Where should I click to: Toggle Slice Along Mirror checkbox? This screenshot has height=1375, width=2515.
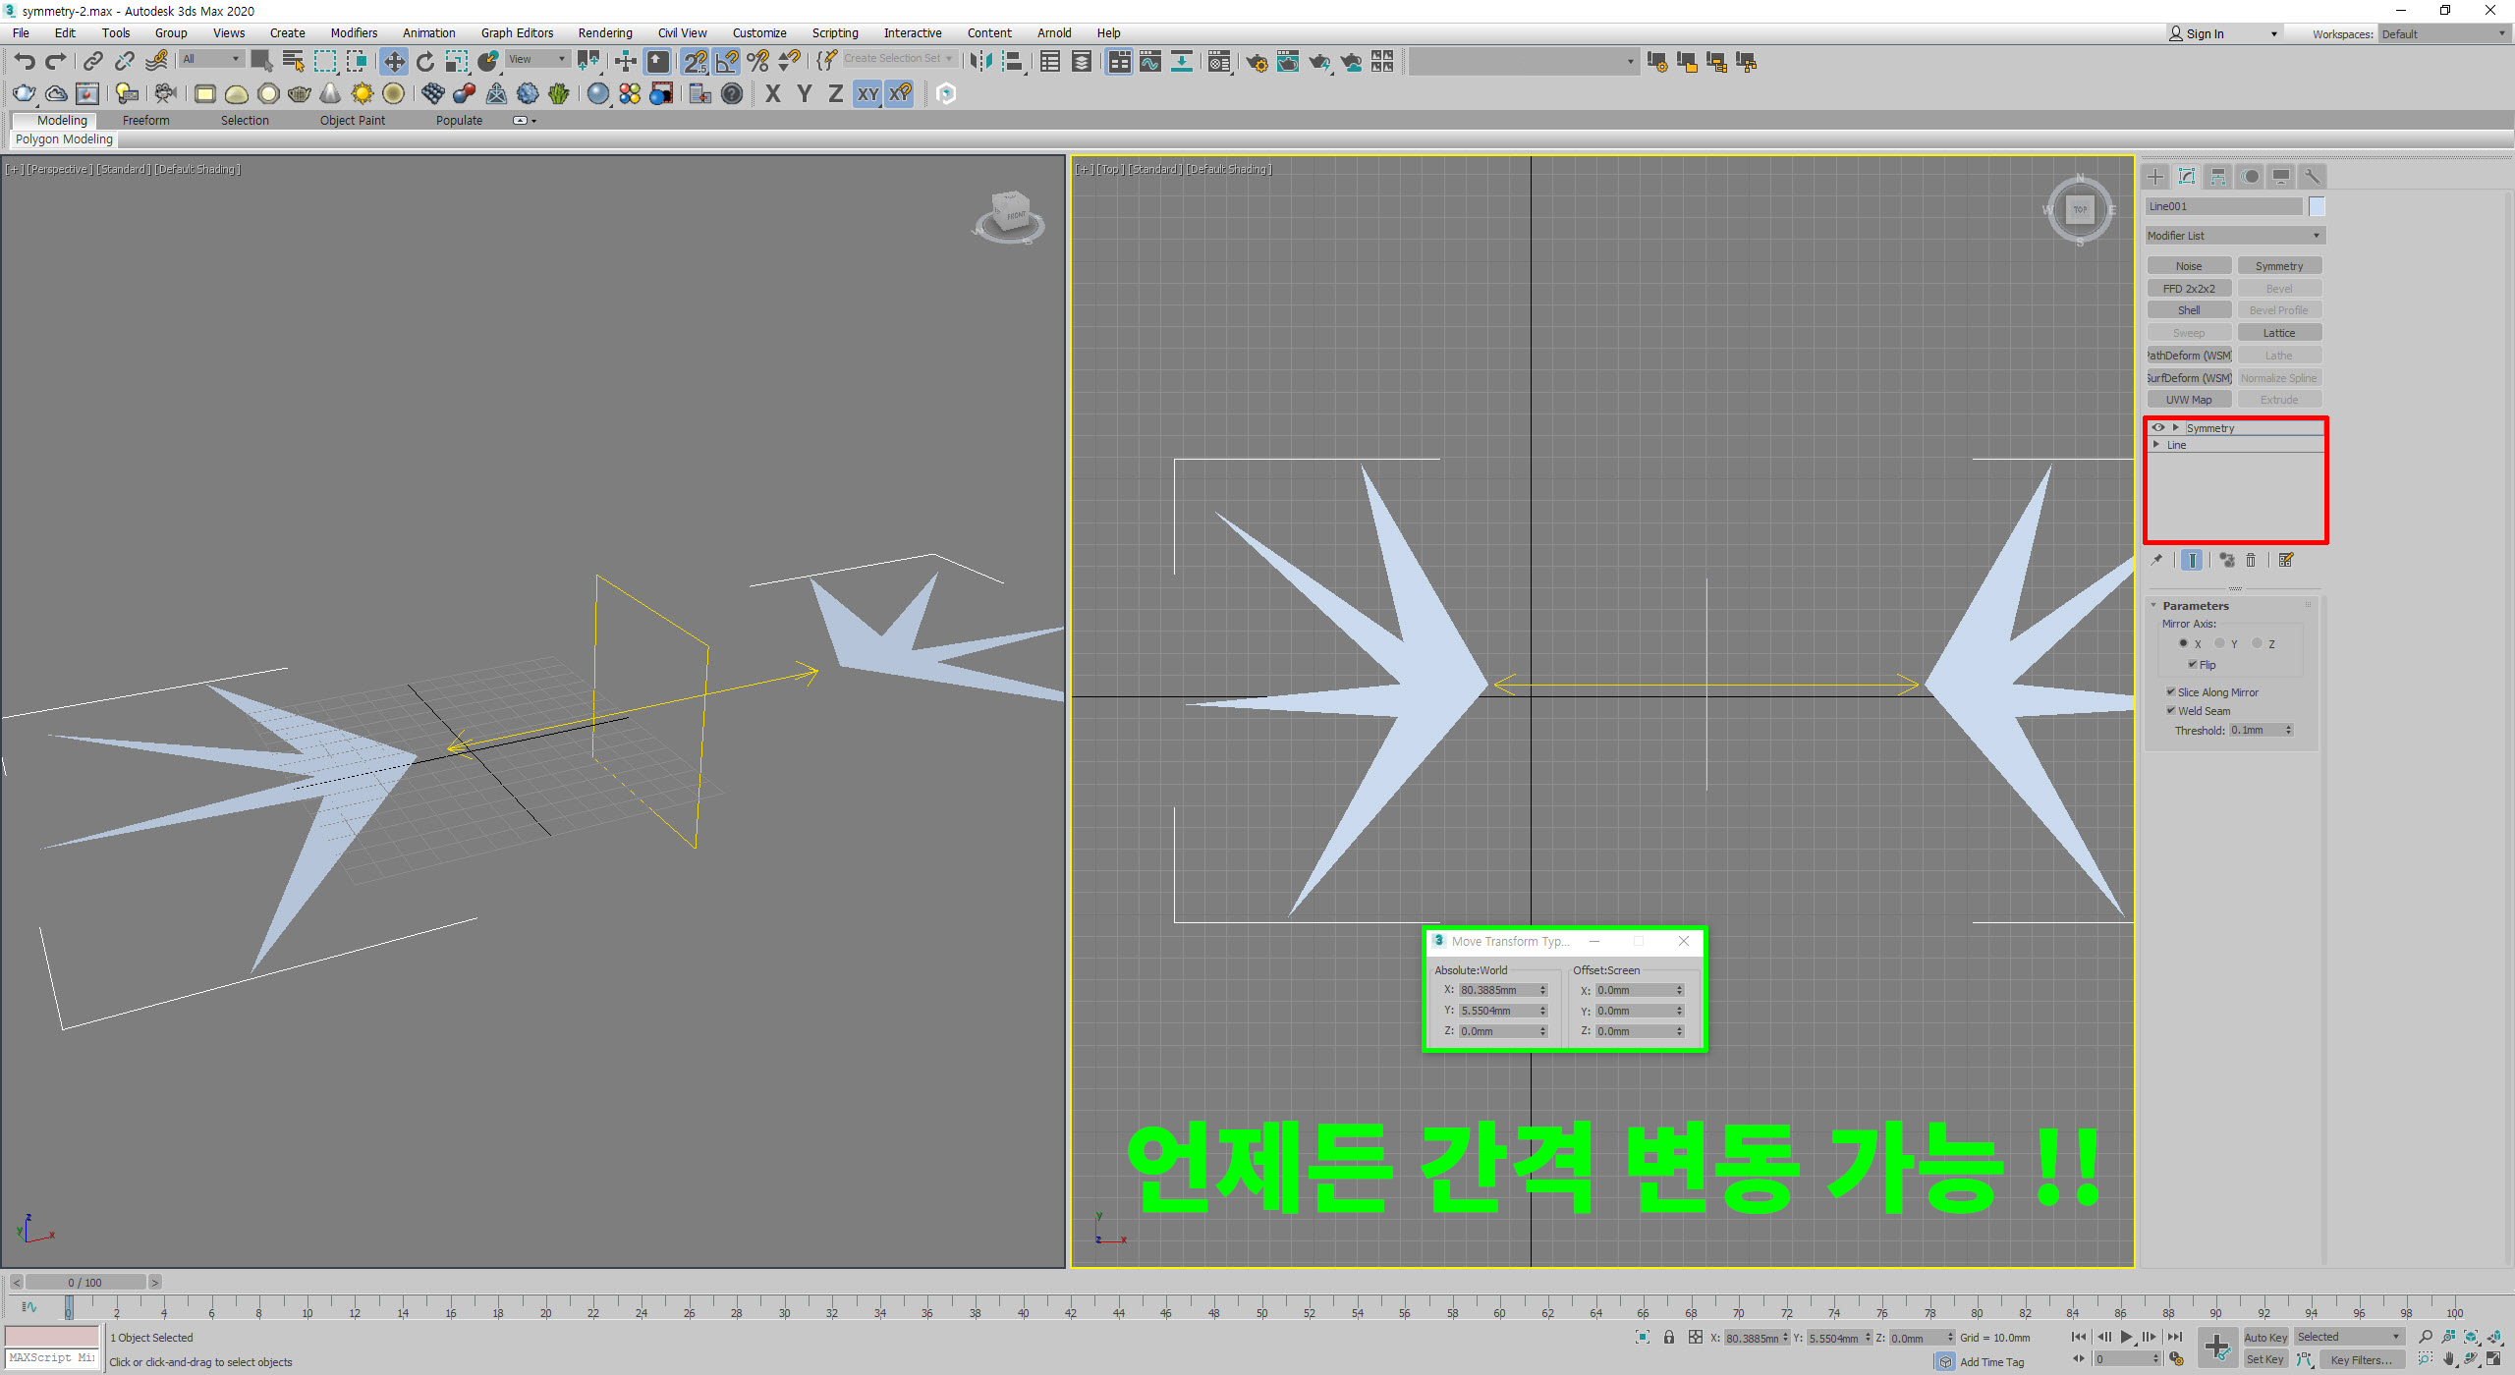tap(2171, 692)
